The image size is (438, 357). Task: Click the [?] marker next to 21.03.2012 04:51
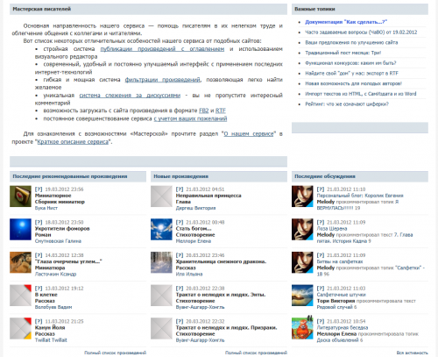coord(180,189)
